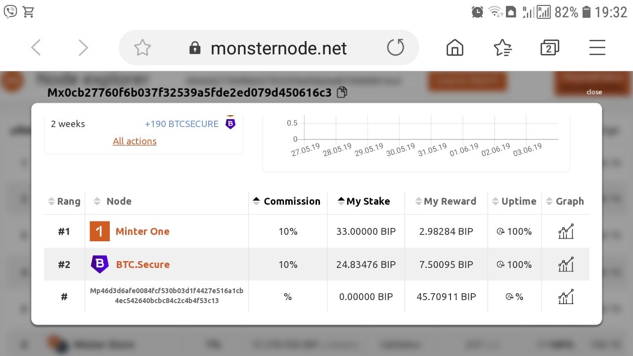The image size is (633, 356).
Task: Open graph for BTC.Secure row
Action: [x=566, y=264]
